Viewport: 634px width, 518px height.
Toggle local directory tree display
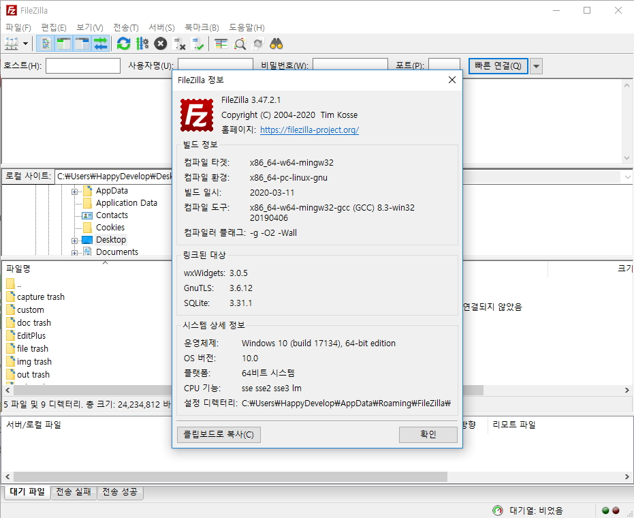(x=63, y=44)
